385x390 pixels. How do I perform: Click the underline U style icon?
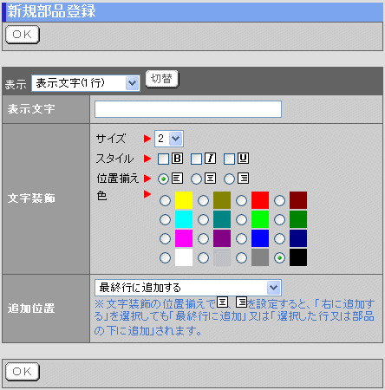[x=244, y=159]
